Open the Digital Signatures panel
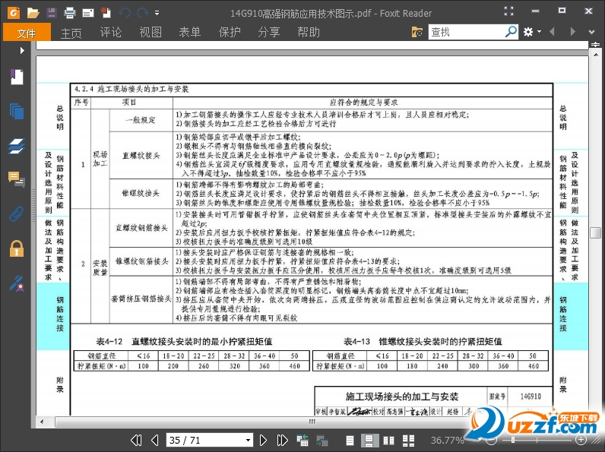 tap(17, 283)
